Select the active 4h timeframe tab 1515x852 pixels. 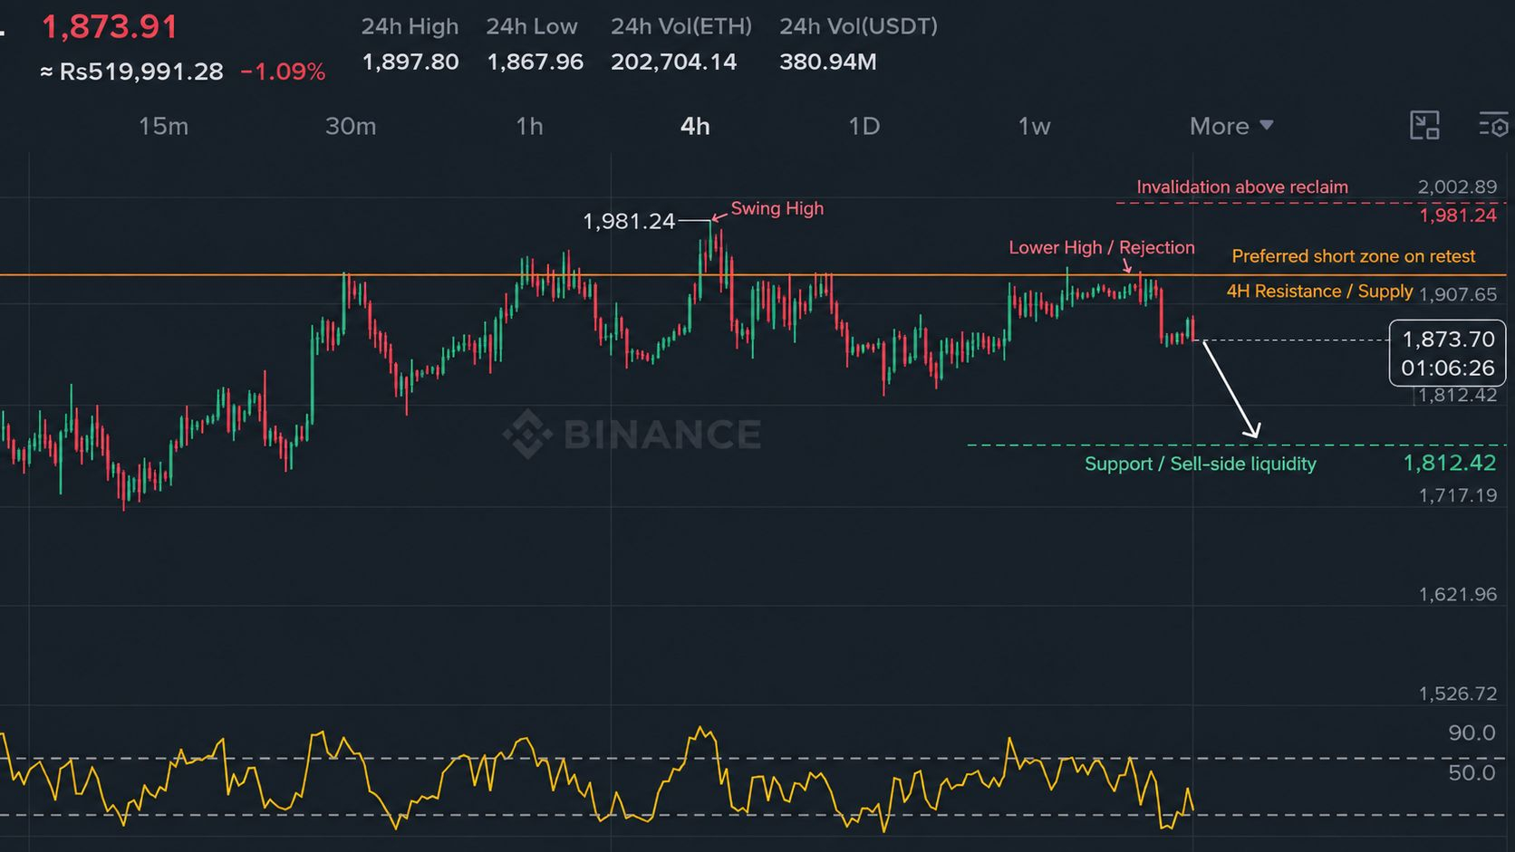pyautogui.click(x=695, y=126)
